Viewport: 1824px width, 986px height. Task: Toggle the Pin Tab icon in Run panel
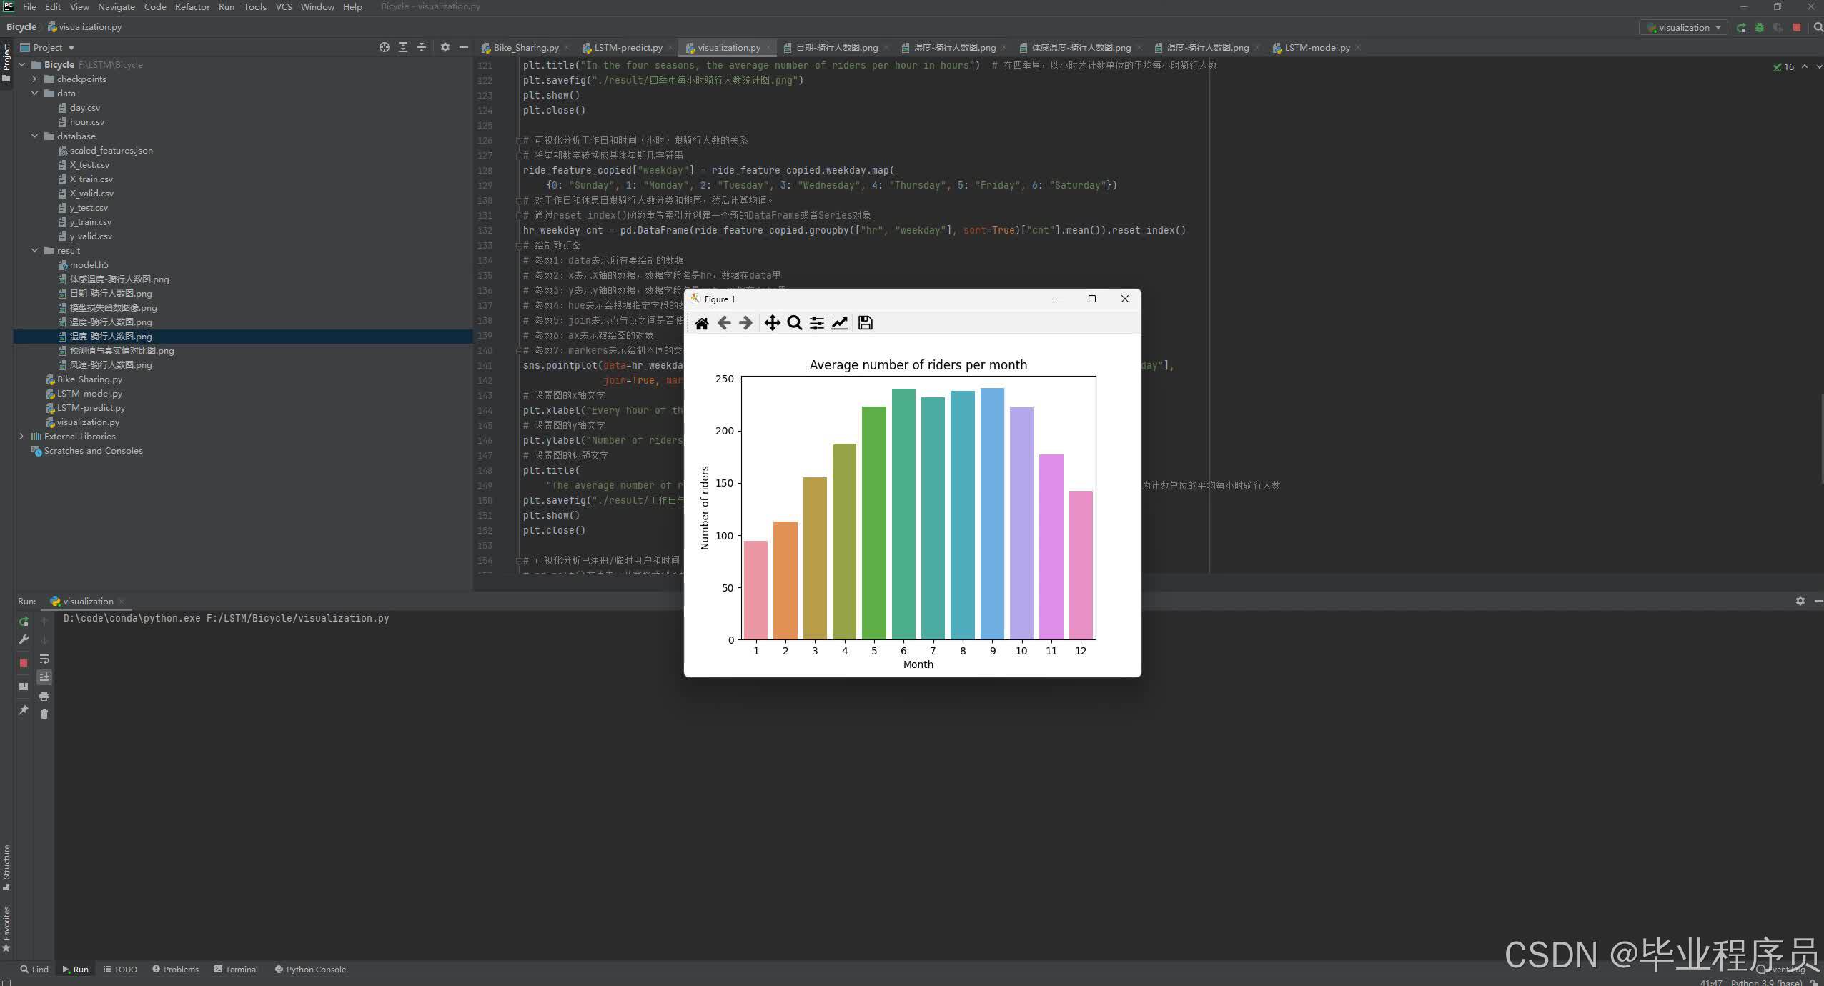[24, 709]
